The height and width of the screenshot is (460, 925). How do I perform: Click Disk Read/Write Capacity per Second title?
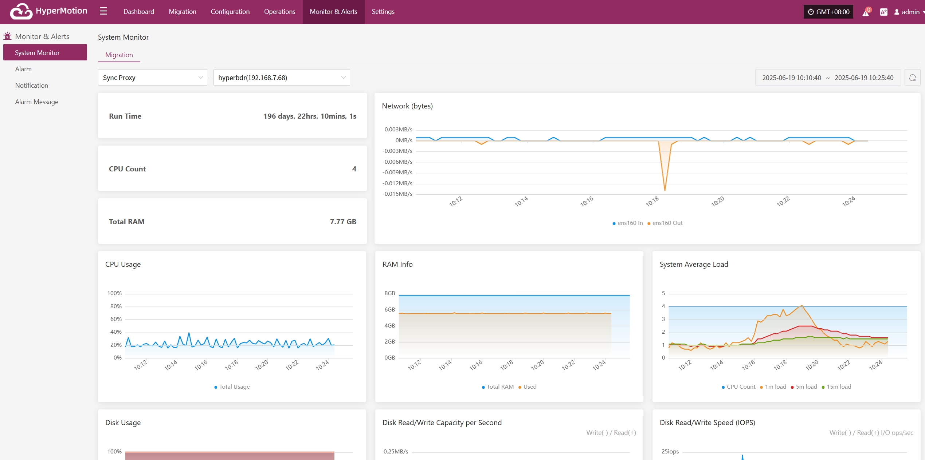tap(442, 423)
